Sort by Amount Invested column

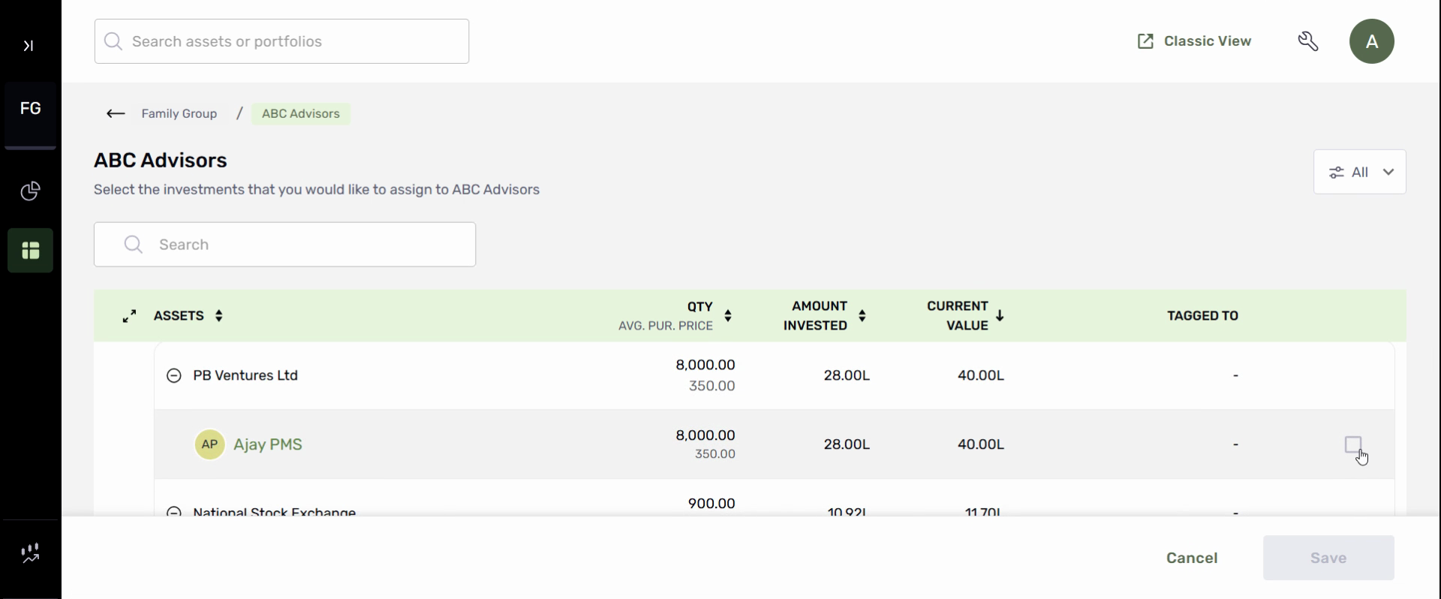[x=862, y=316]
